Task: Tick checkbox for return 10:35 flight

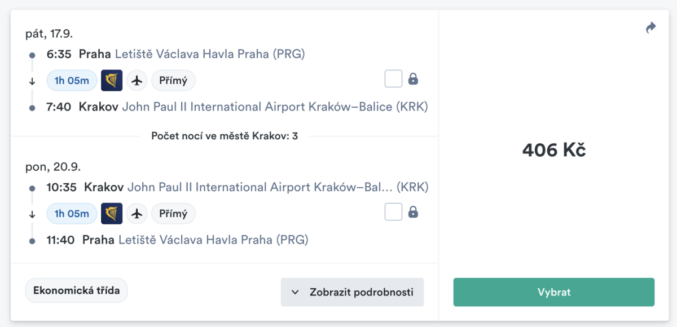Action: pyautogui.click(x=393, y=212)
